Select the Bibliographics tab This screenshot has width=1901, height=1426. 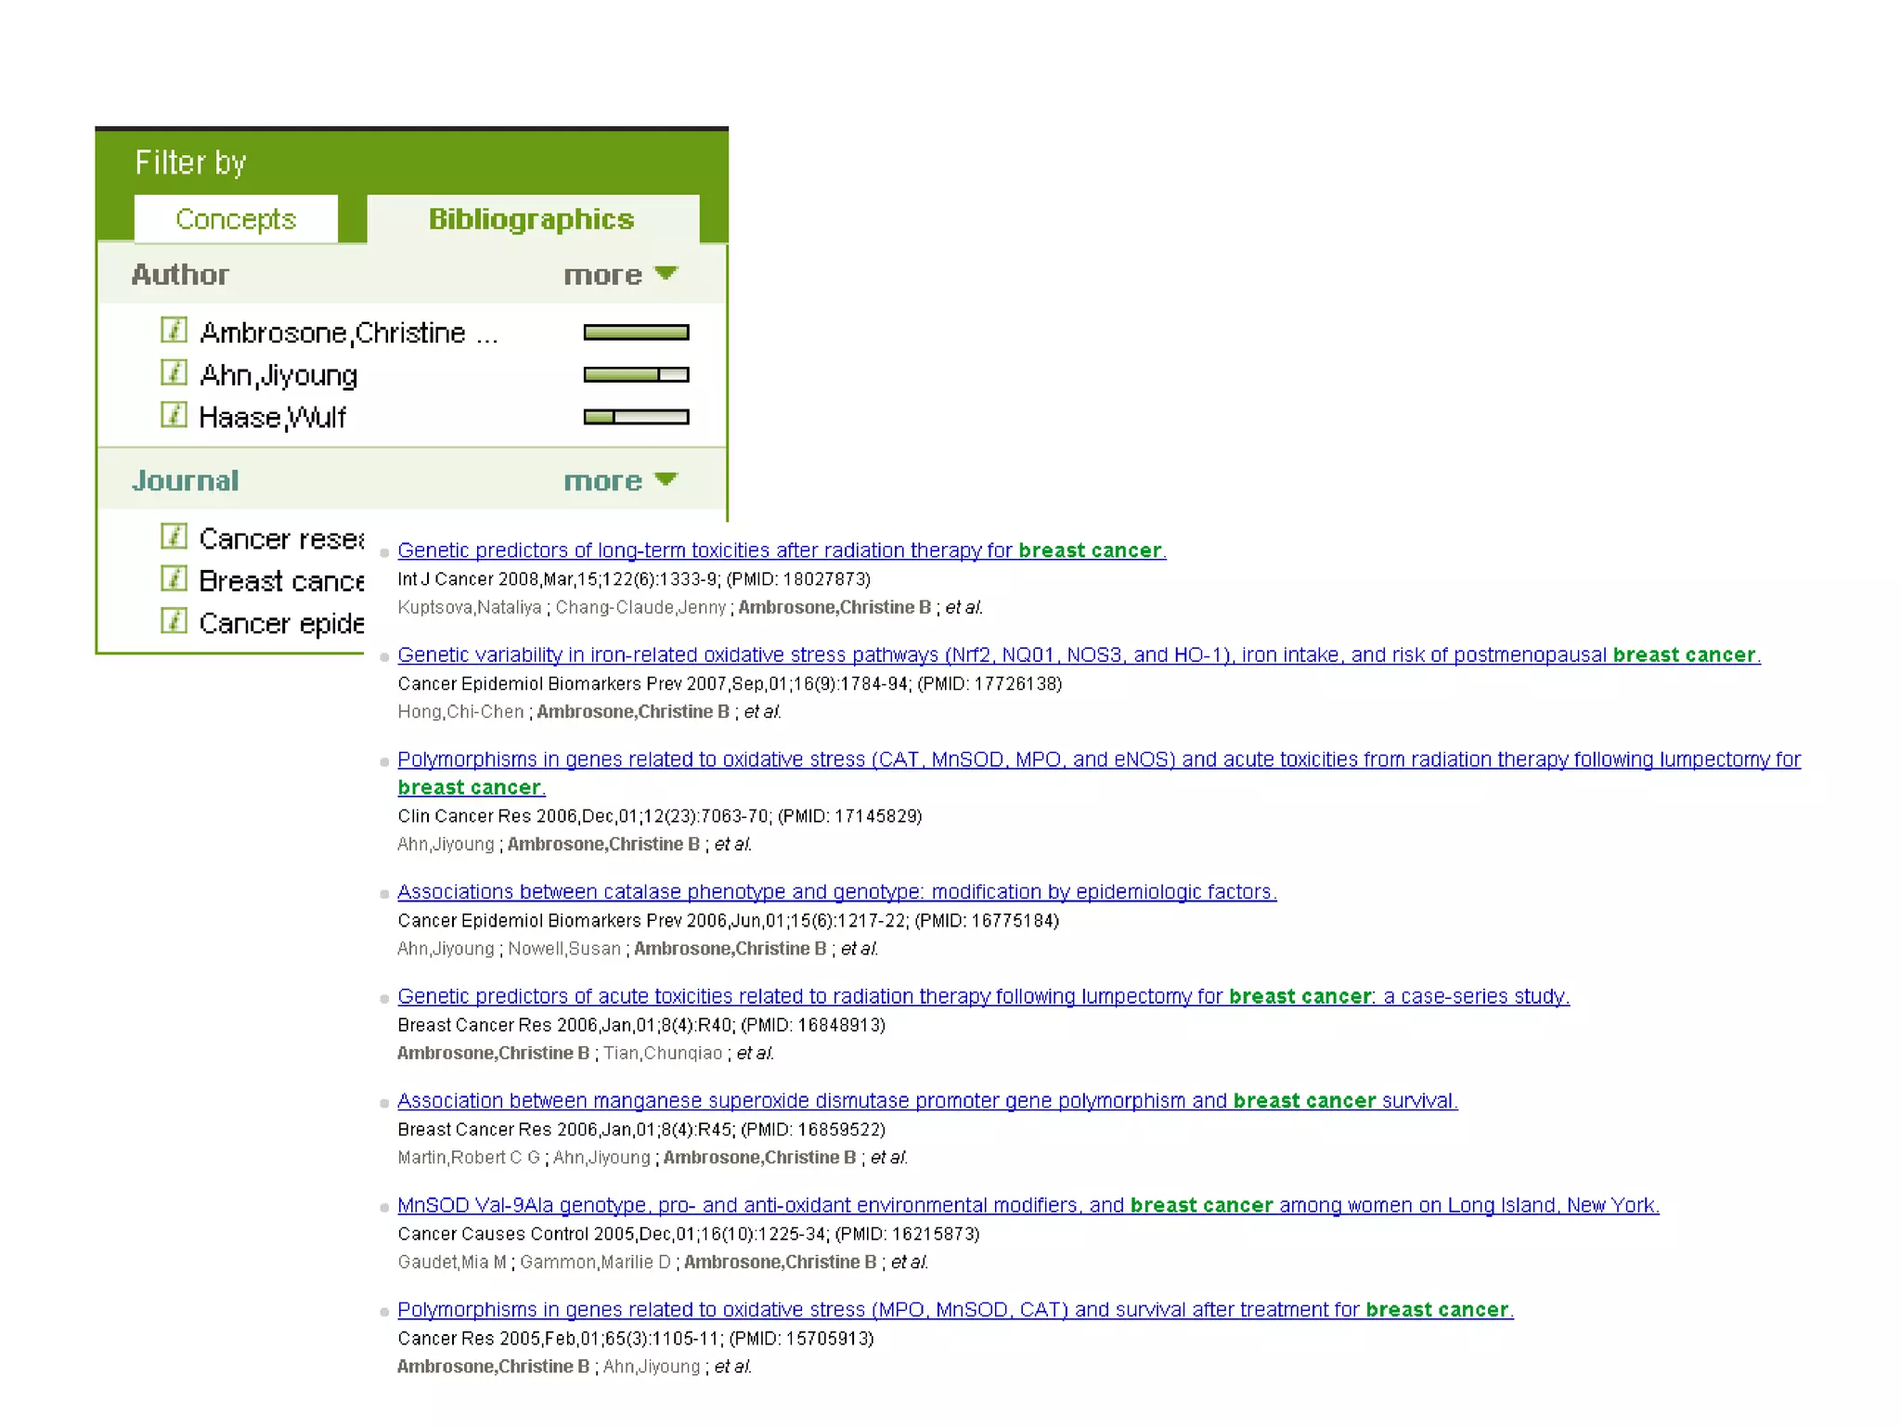coord(532,219)
